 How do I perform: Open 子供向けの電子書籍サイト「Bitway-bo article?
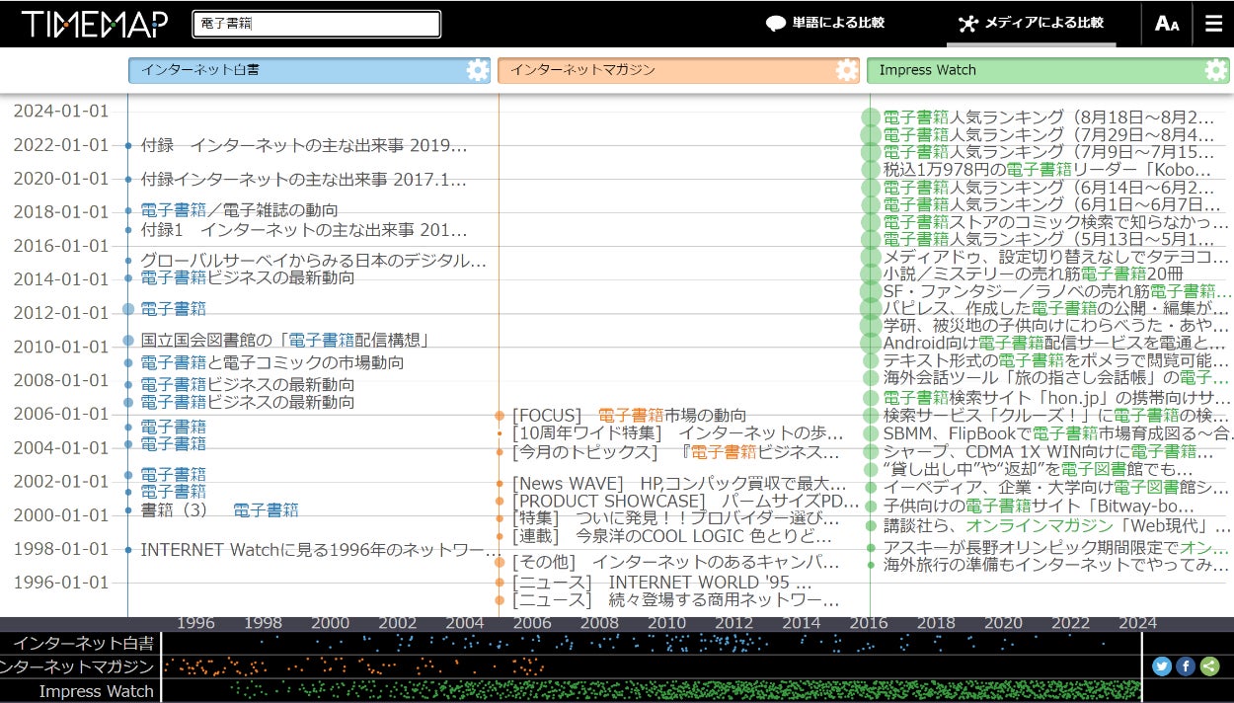click(1039, 507)
